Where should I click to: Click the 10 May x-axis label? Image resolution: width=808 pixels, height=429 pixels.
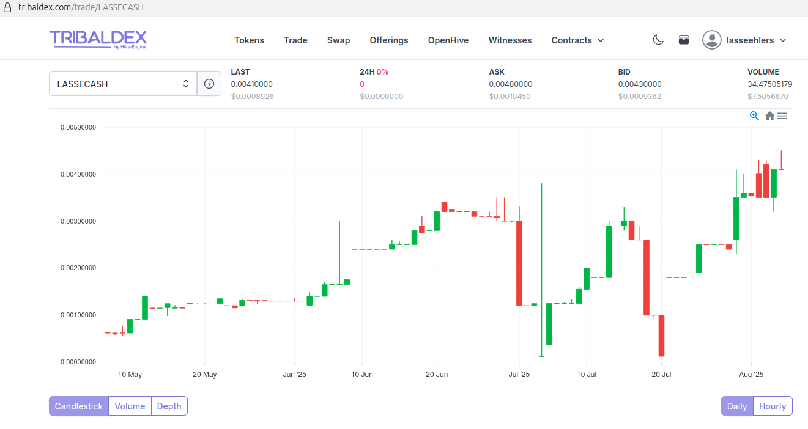130,375
